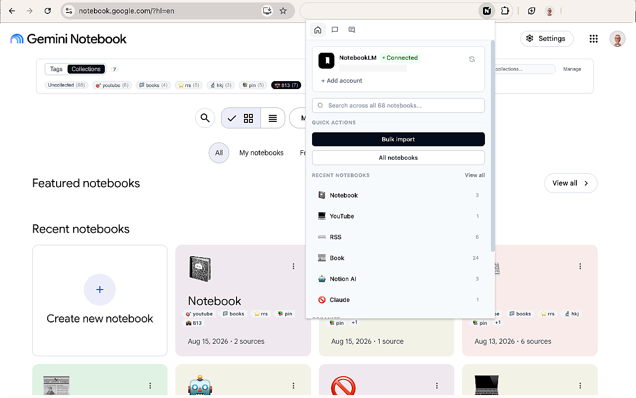This screenshot has width=636, height=398.
Task: Open the Extensions puzzle piece icon
Action: point(505,10)
